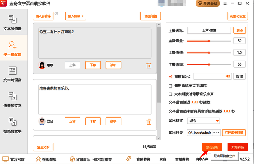Move 艾诚 card down with 下移
The image size is (255, 164).
(93, 121)
